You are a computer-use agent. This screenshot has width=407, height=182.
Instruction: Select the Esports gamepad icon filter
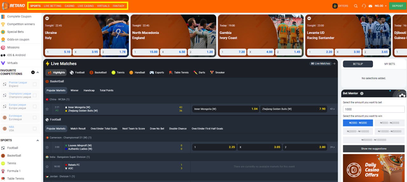pyautogui.click(x=152, y=73)
